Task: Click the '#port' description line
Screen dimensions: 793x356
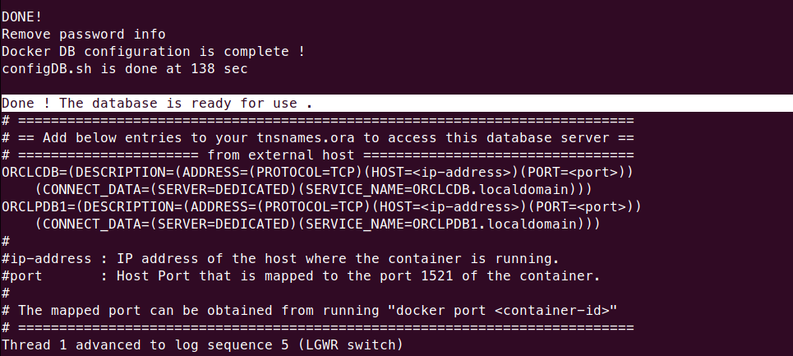Action: (x=301, y=276)
